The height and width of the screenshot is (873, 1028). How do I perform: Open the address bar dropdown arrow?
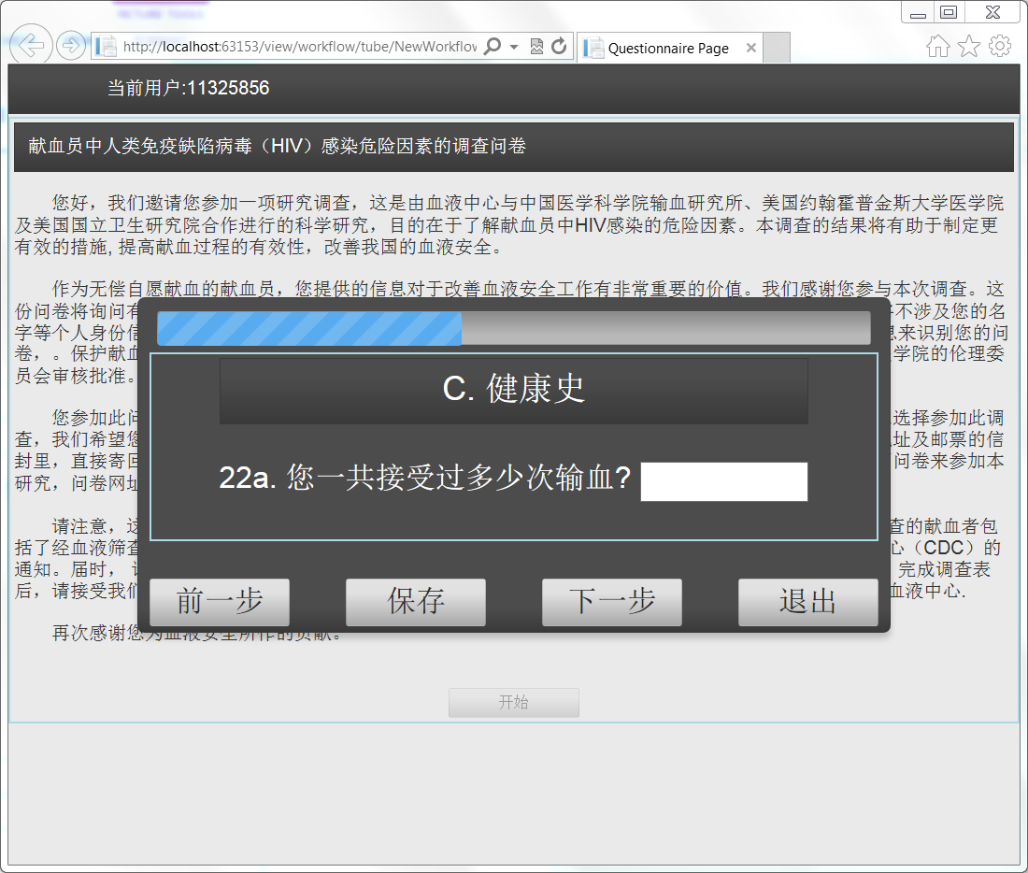click(x=514, y=47)
